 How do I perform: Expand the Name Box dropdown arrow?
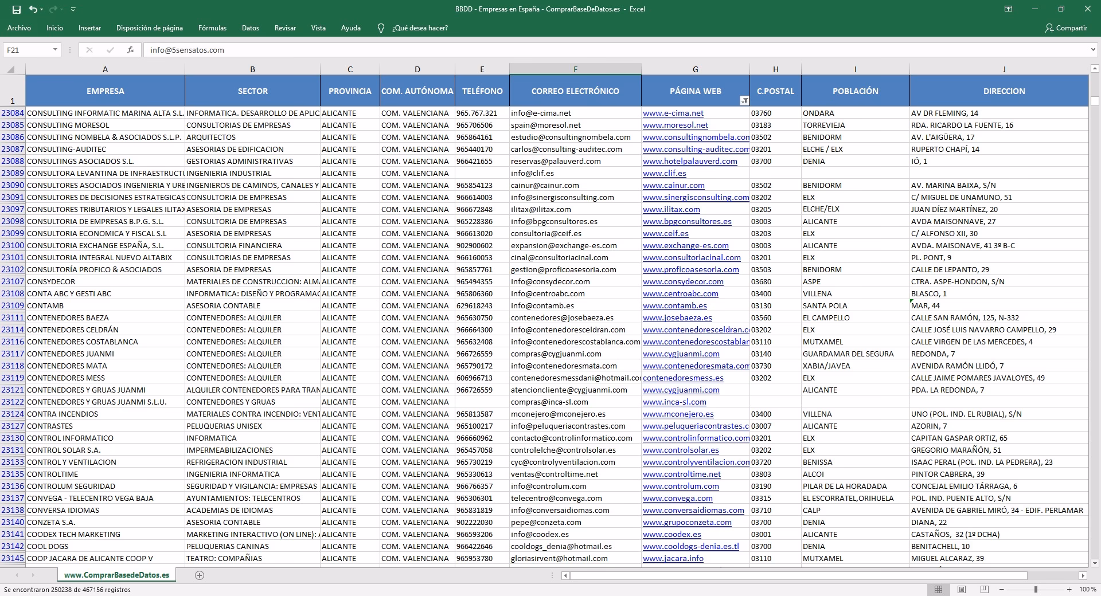point(55,50)
